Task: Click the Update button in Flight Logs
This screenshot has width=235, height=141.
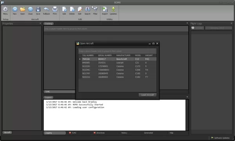Action: point(197,28)
